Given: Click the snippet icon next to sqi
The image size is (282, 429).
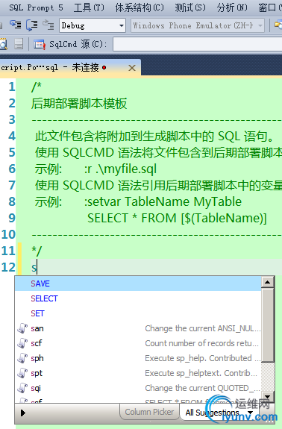Looking at the screenshot, I should [x=22, y=388].
